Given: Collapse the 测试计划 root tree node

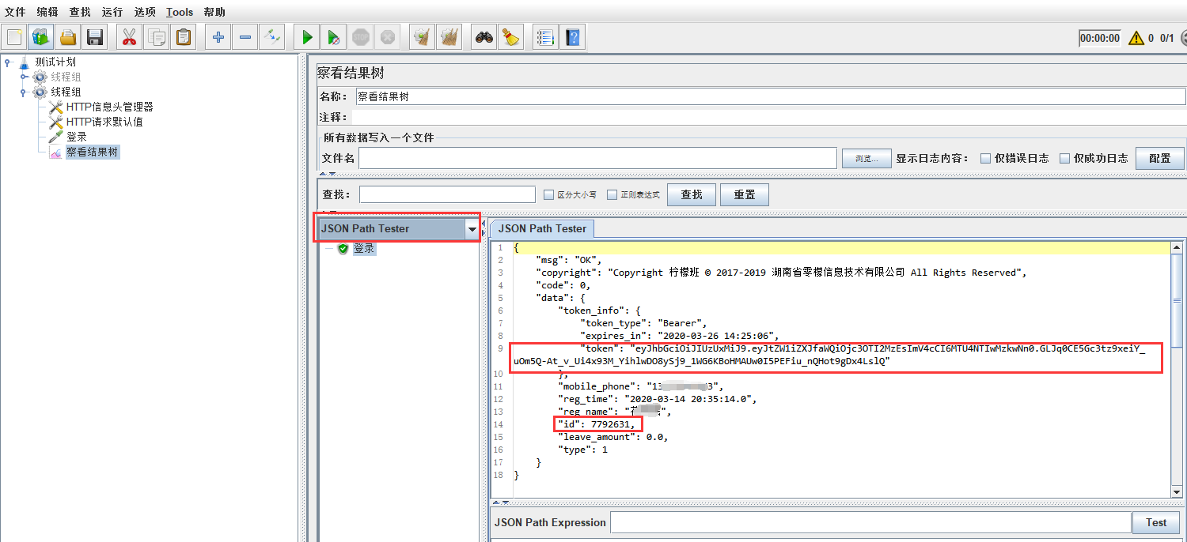Looking at the screenshot, I should point(8,62).
